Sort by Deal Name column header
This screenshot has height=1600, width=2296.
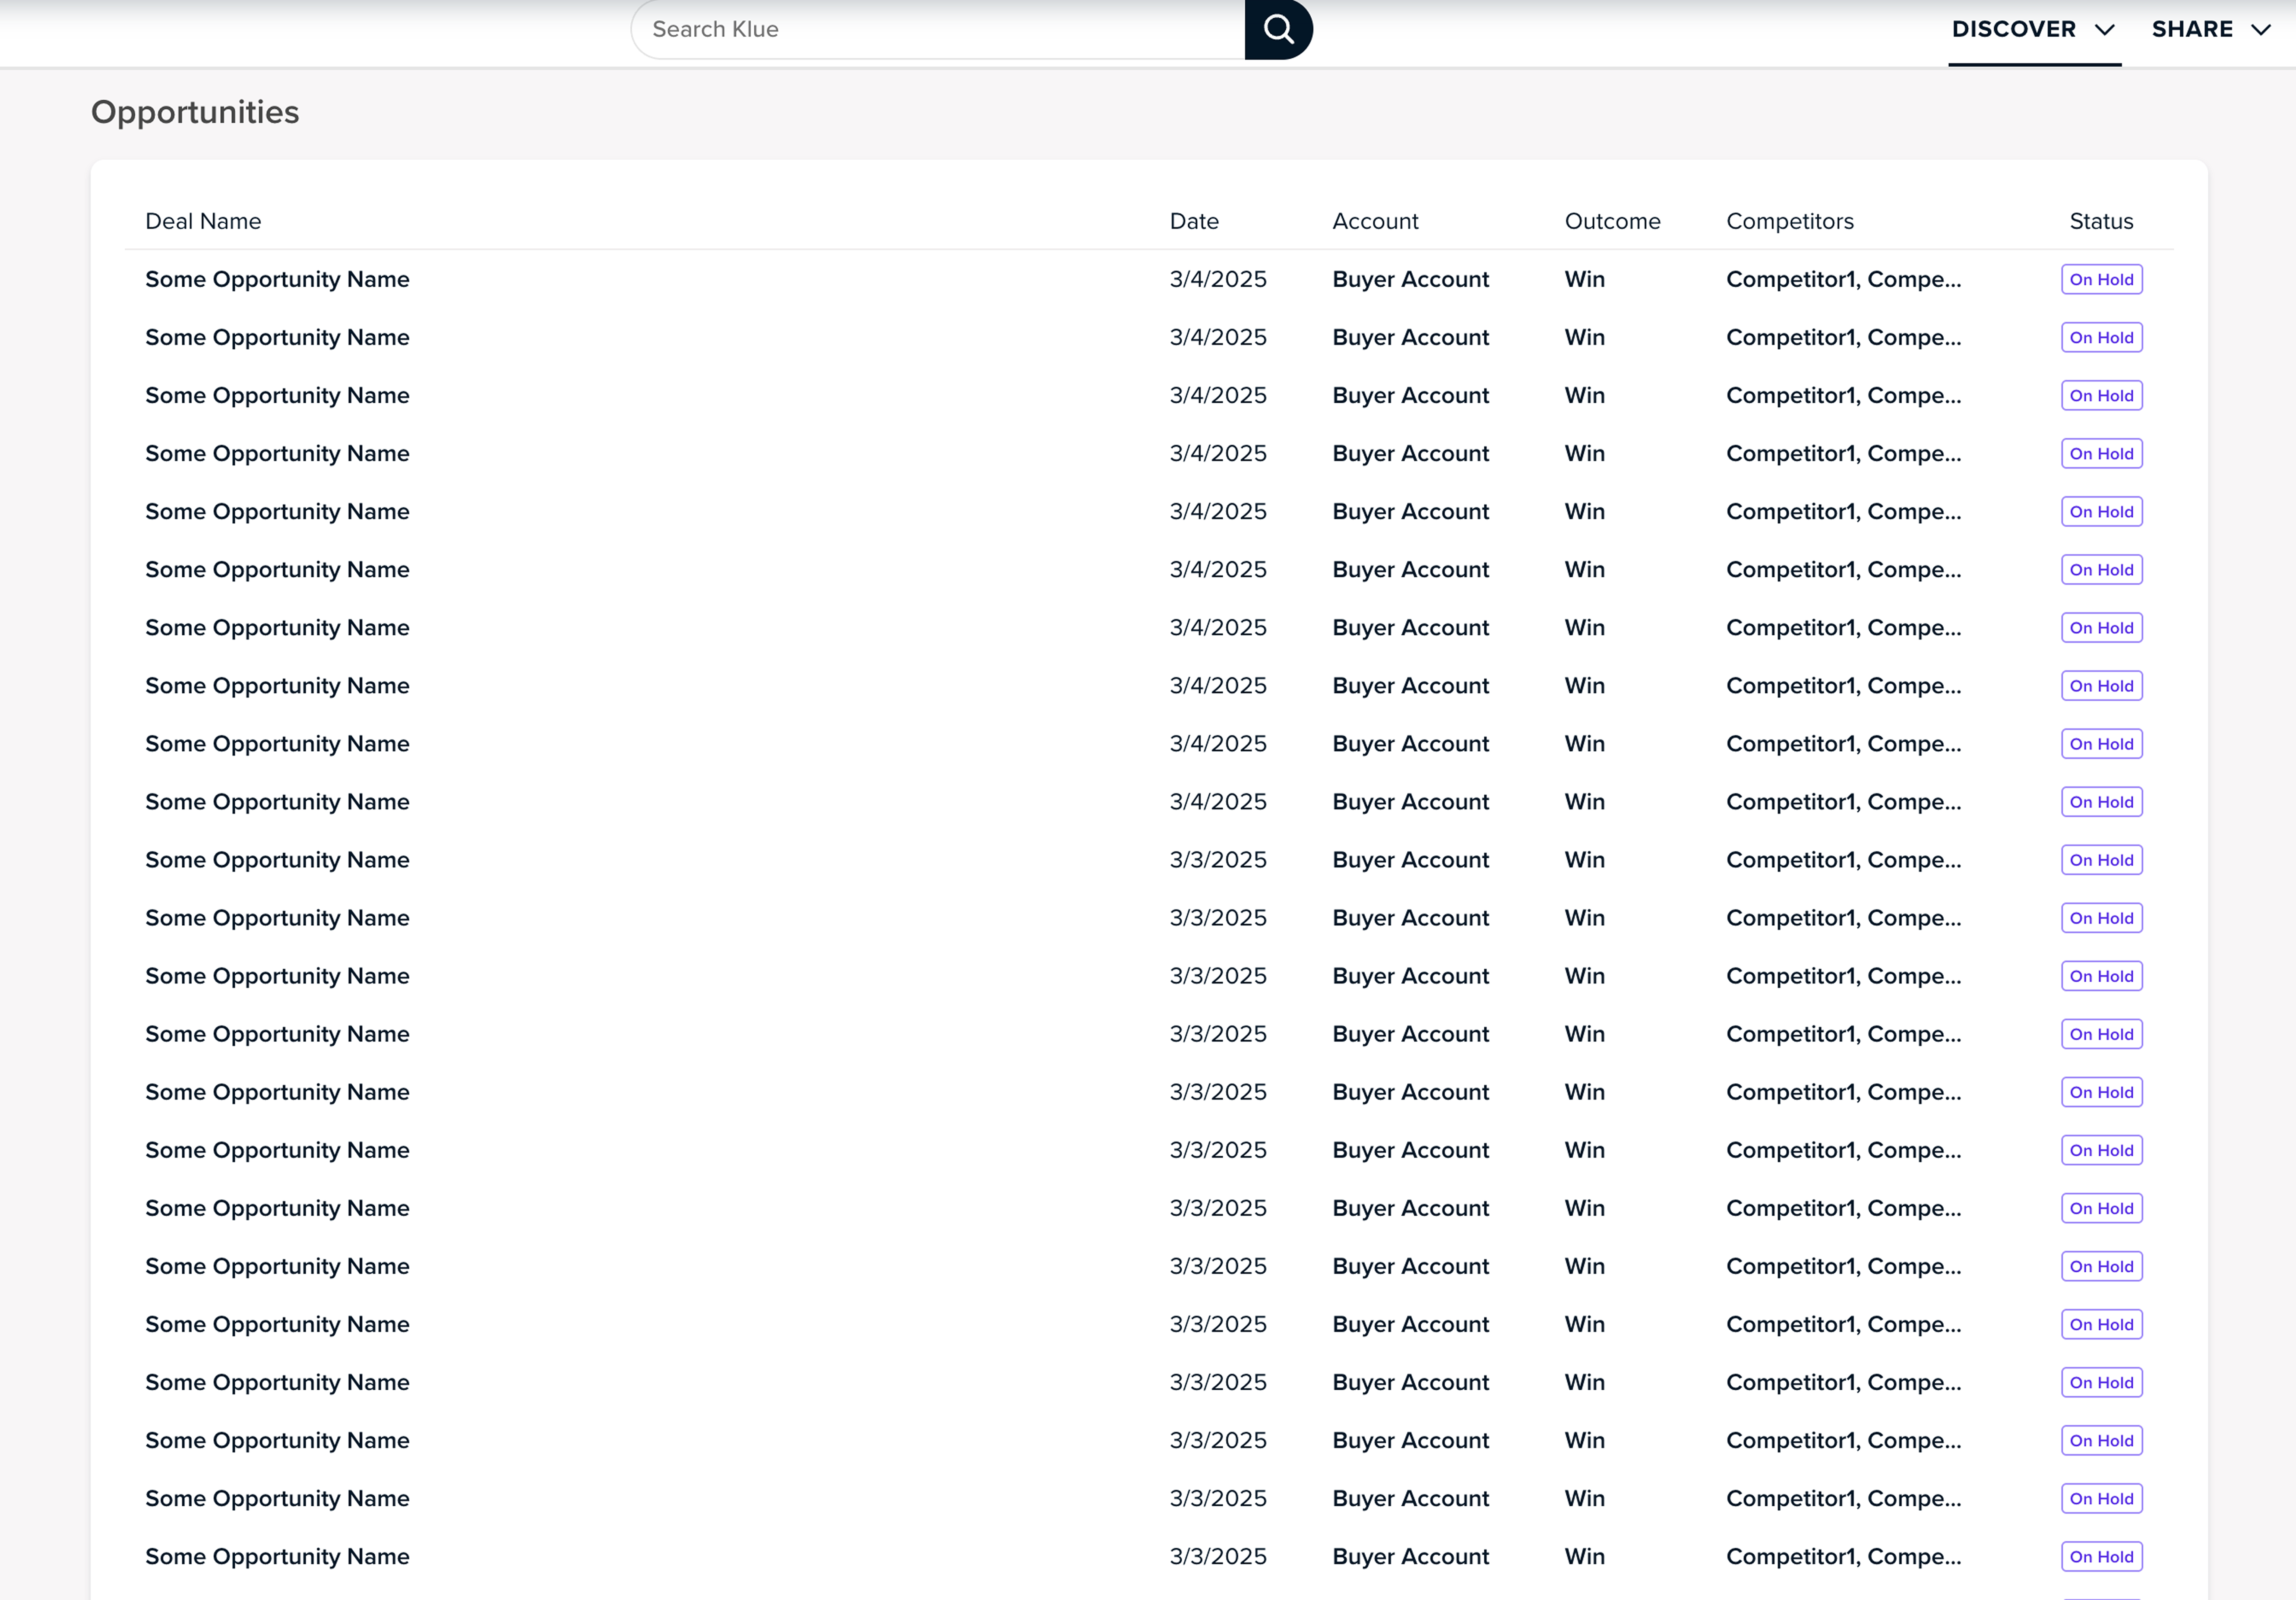click(x=203, y=221)
